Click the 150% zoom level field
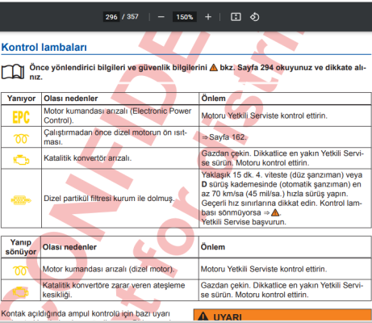 pos(185,17)
